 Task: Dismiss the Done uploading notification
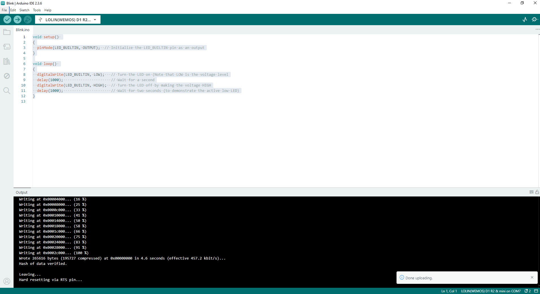pyautogui.click(x=532, y=277)
